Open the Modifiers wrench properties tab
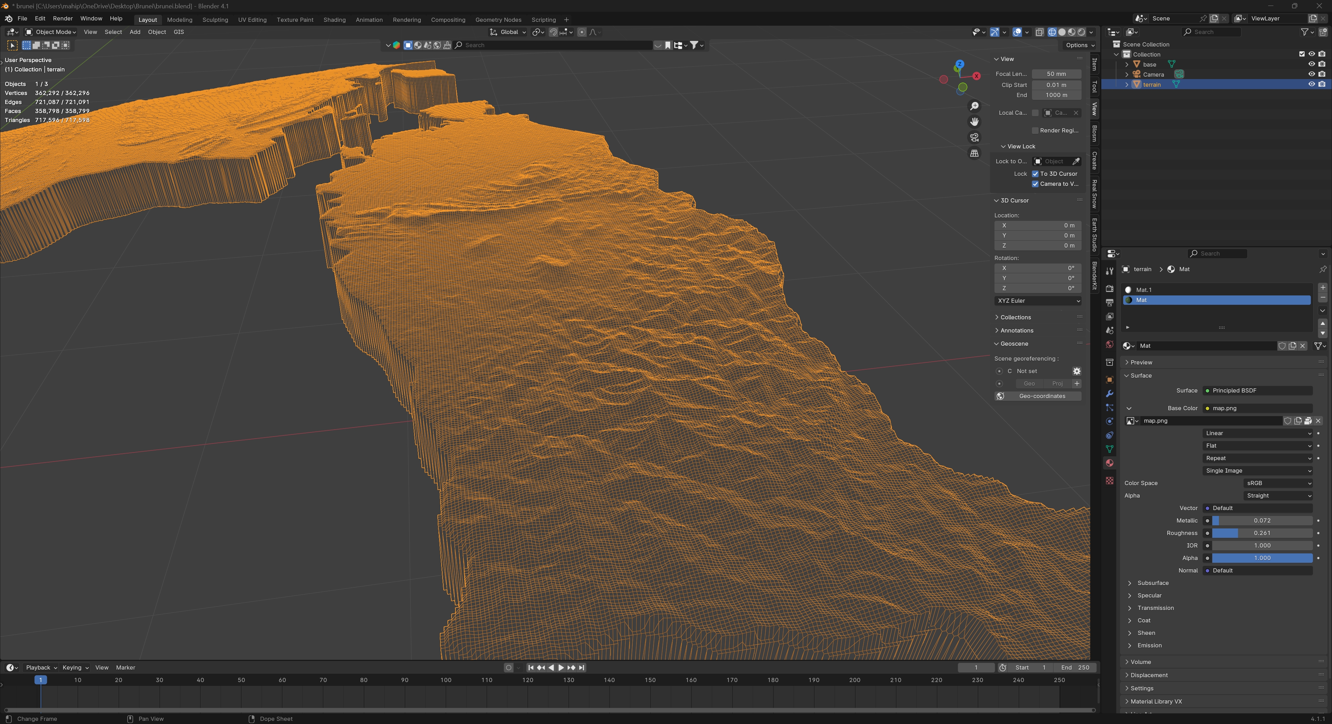This screenshot has width=1332, height=724. click(1109, 394)
